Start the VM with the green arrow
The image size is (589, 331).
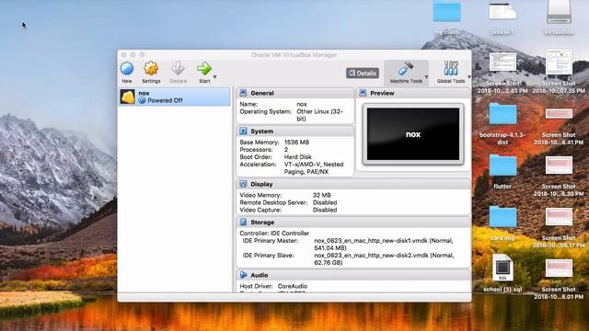point(204,69)
